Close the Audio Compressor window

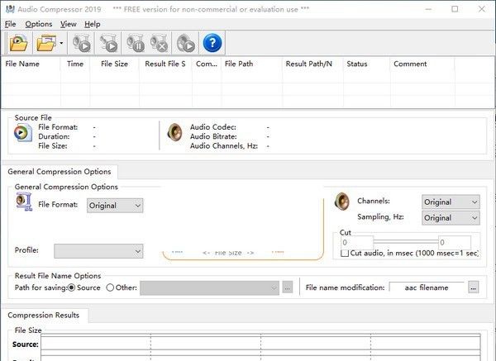481,9
